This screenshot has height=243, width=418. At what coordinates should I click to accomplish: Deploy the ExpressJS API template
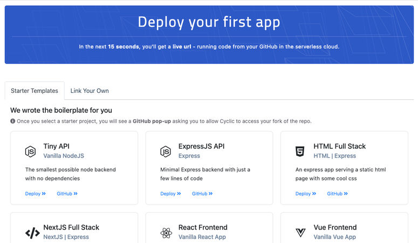170,194
